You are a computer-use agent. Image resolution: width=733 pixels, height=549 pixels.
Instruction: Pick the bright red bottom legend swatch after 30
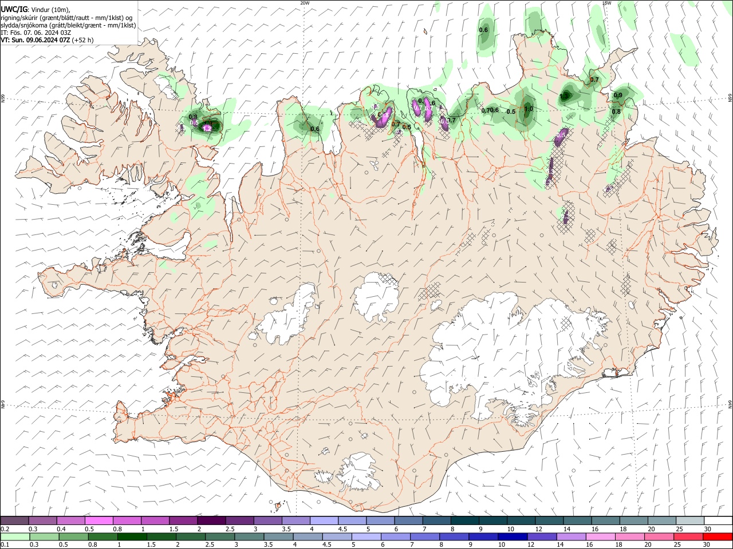(718, 536)
